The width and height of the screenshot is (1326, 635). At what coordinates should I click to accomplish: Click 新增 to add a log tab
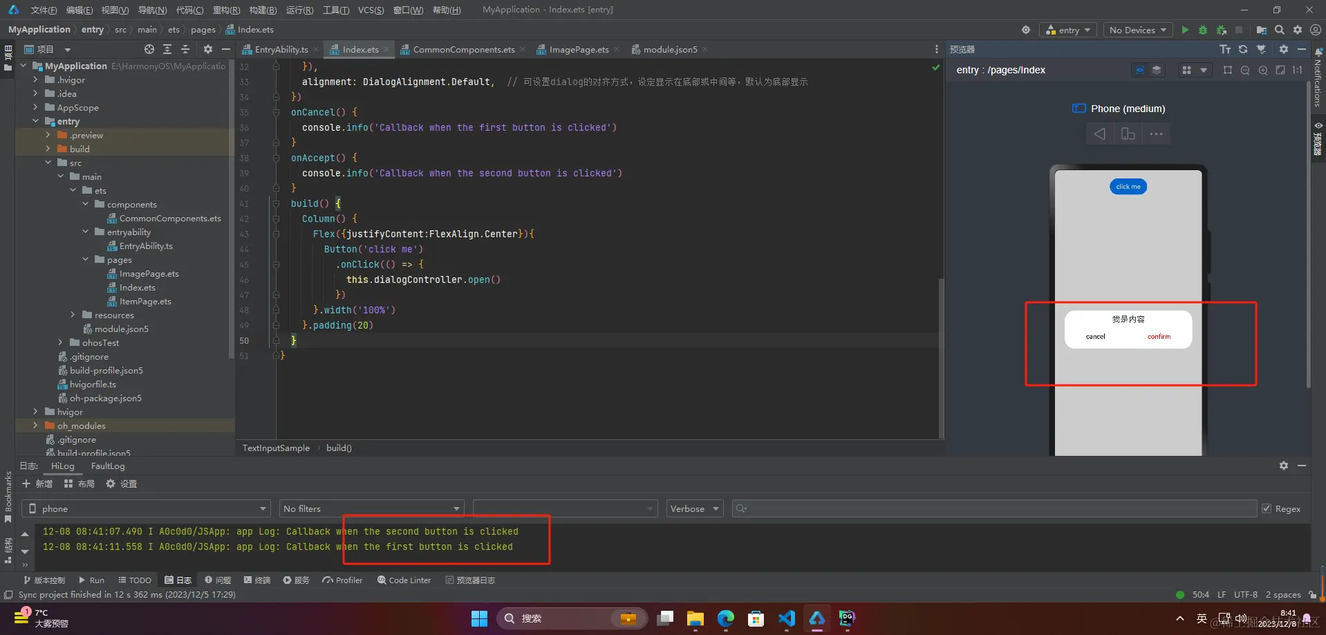tap(37, 484)
